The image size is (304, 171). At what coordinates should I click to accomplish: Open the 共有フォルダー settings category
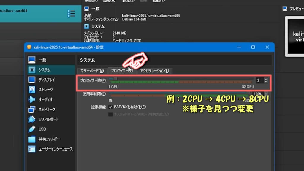click(51, 139)
